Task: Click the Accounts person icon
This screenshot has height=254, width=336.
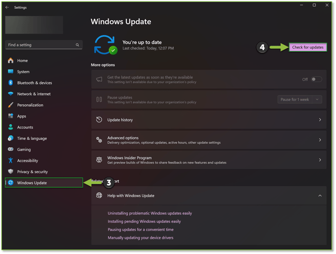Action: click(x=11, y=127)
